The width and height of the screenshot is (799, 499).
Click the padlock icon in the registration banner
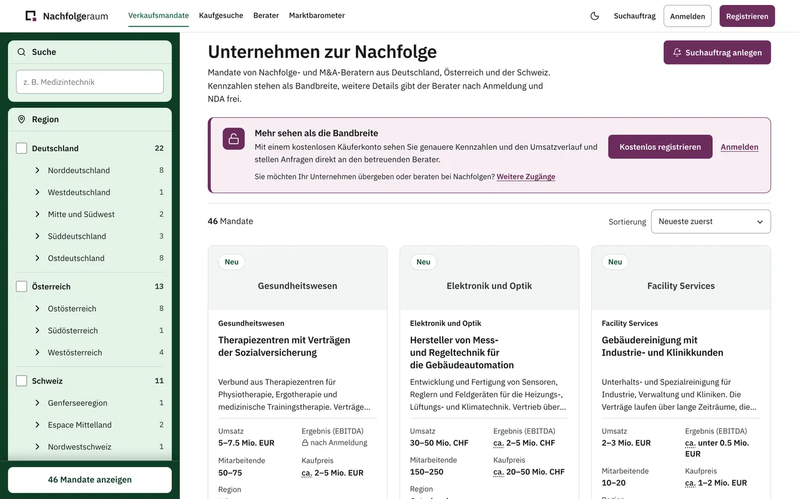coord(233,138)
